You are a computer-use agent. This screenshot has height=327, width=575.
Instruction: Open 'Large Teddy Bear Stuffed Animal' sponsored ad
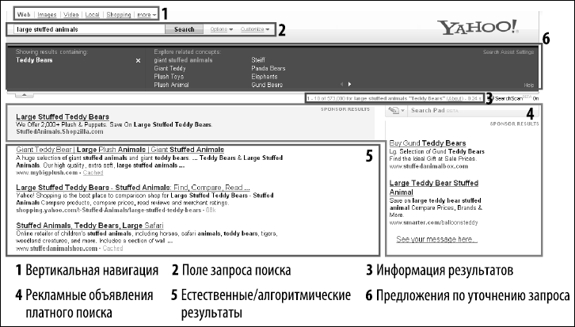click(434, 188)
